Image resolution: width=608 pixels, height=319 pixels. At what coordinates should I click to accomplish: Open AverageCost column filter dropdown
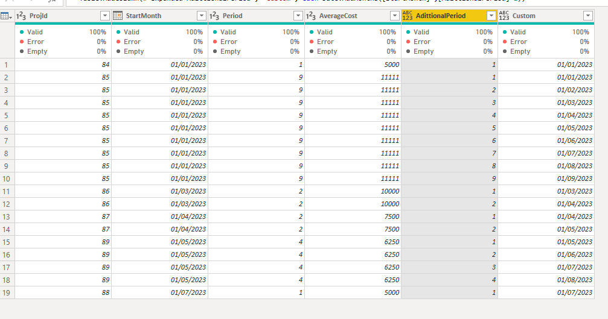click(394, 16)
